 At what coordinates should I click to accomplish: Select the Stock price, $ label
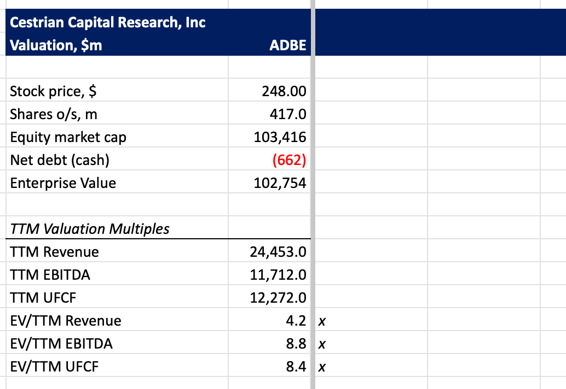point(53,91)
